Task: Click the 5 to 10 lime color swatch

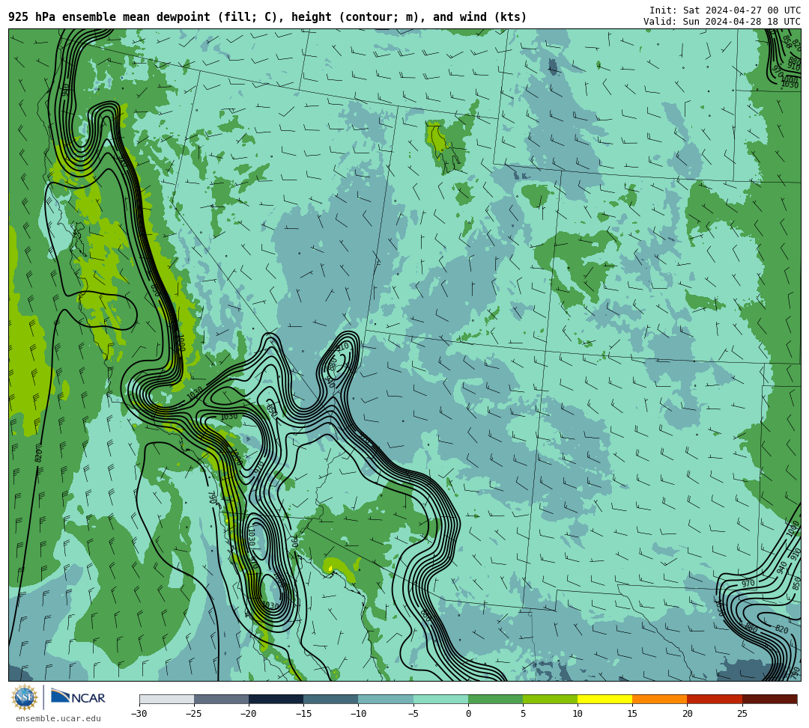Action: coord(550,699)
